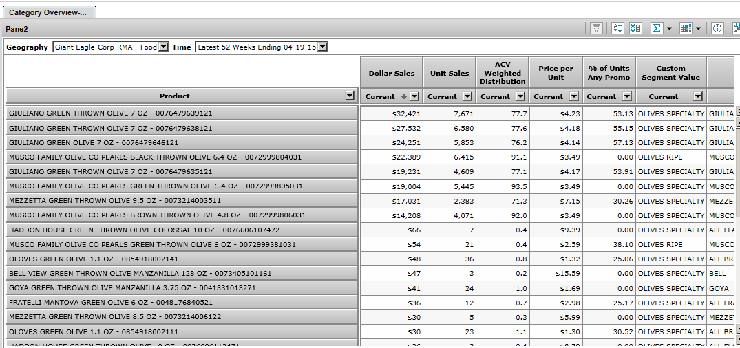Expand the Product column header dropdown
The height and width of the screenshot is (348, 740).
[350, 96]
